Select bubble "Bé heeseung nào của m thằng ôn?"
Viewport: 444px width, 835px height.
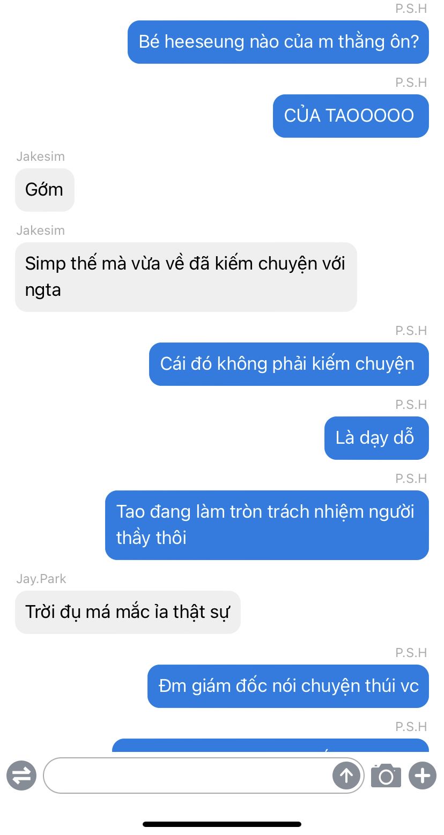point(278,42)
